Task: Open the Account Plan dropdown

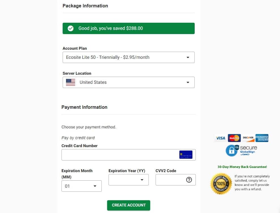Action: 129,57
